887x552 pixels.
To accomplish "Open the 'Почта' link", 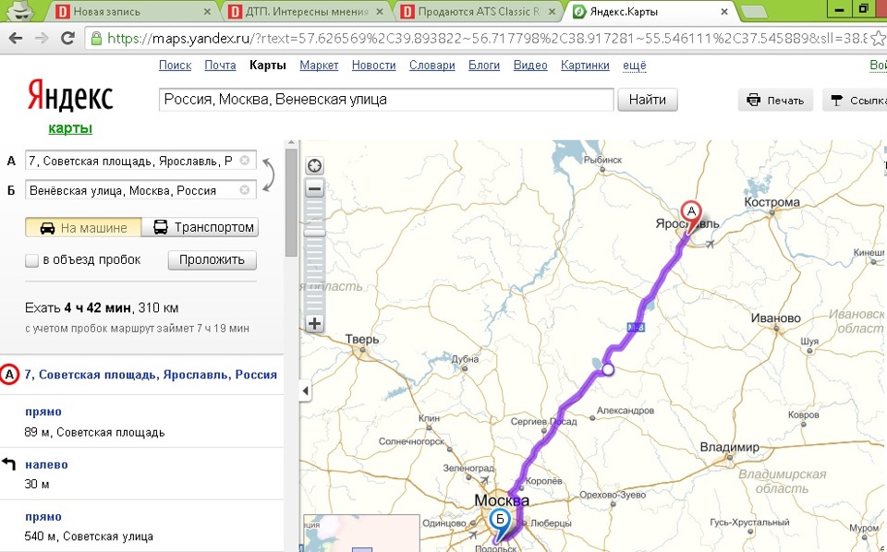I will pyautogui.click(x=220, y=65).
